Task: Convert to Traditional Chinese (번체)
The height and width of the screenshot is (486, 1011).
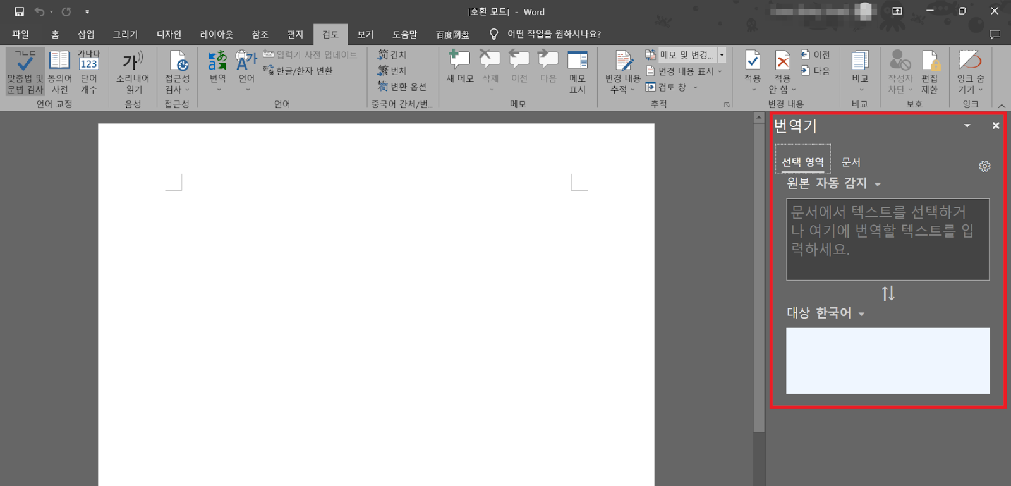Action: [392, 71]
